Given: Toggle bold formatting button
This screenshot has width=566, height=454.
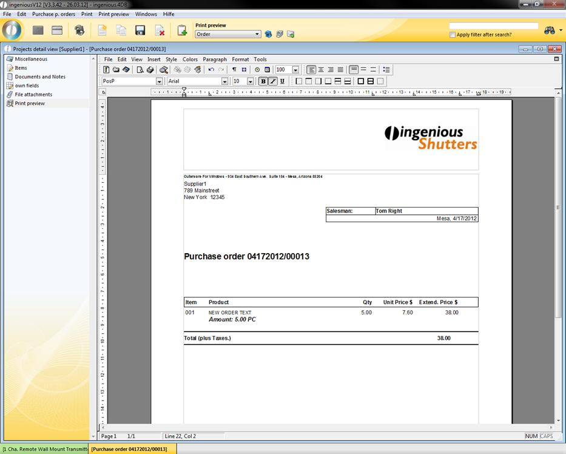Looking at the screenshot, I should [x=263, y=81].
